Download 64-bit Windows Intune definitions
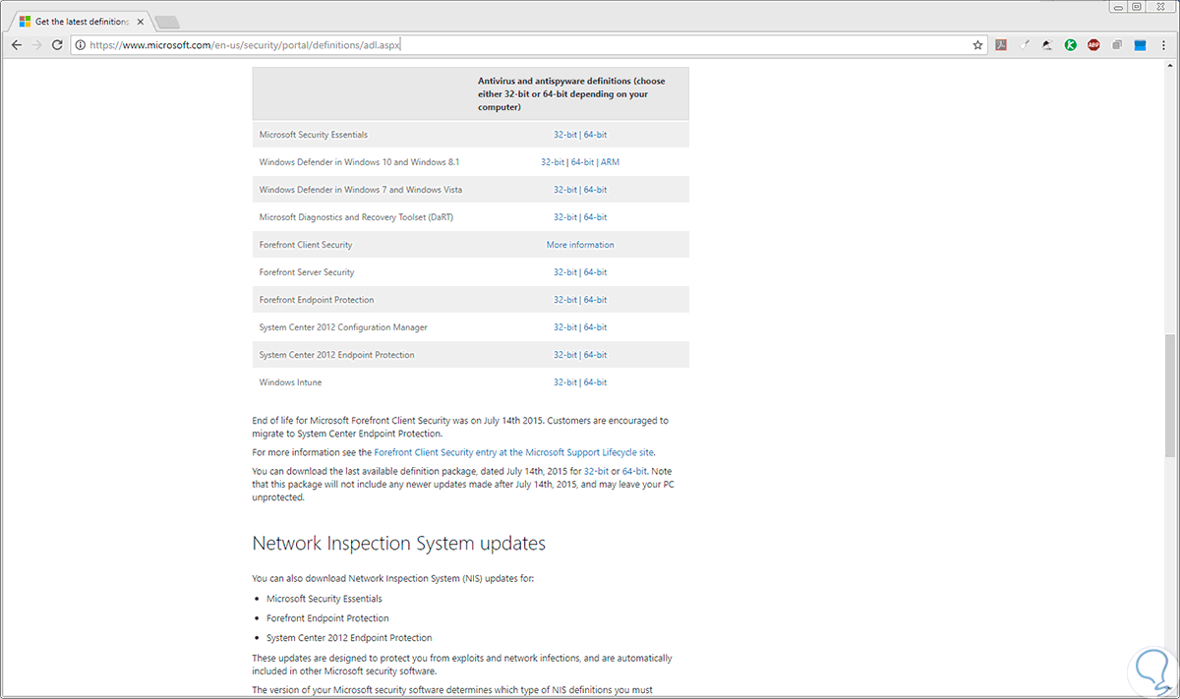Screen dimensions: 1180x699 [x=595, y=382]
